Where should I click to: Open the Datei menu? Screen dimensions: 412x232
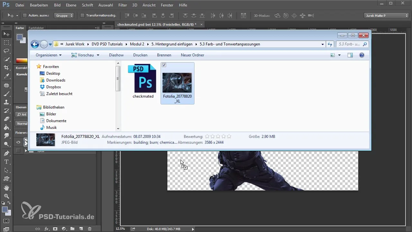[20, 5]
